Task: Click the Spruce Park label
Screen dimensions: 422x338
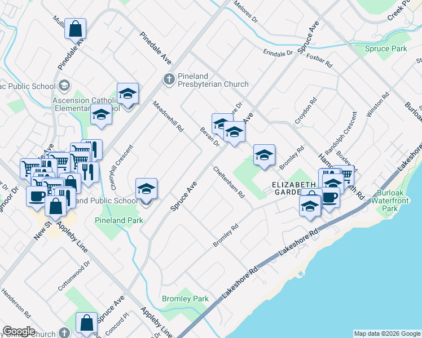Action: coord(386,48)
